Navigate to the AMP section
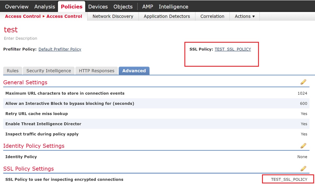315x185 pixels. (x=148, y=7)
